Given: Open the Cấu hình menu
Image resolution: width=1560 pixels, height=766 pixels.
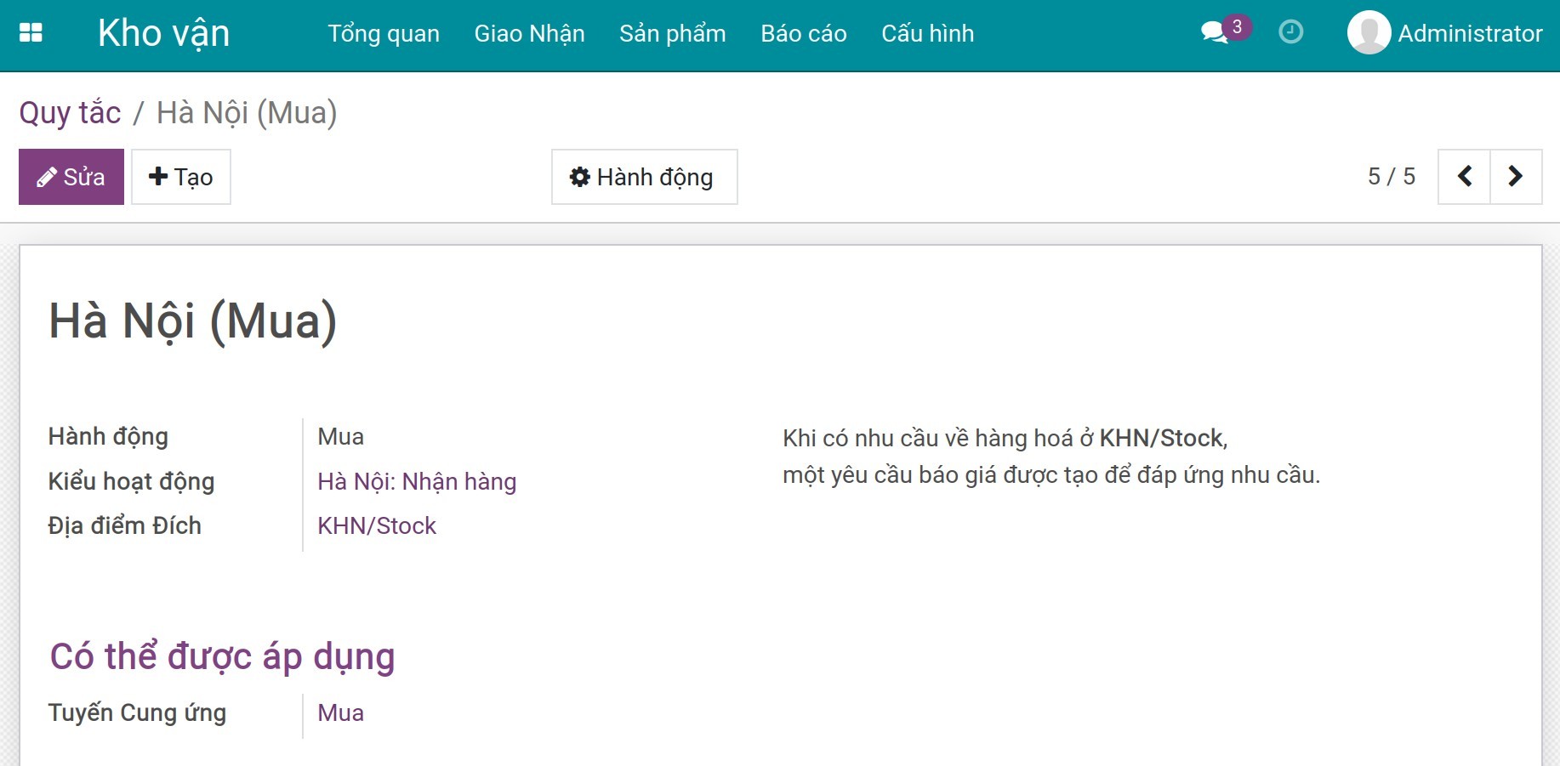Looking at the screenshot, I should click(x=927, y=34).
